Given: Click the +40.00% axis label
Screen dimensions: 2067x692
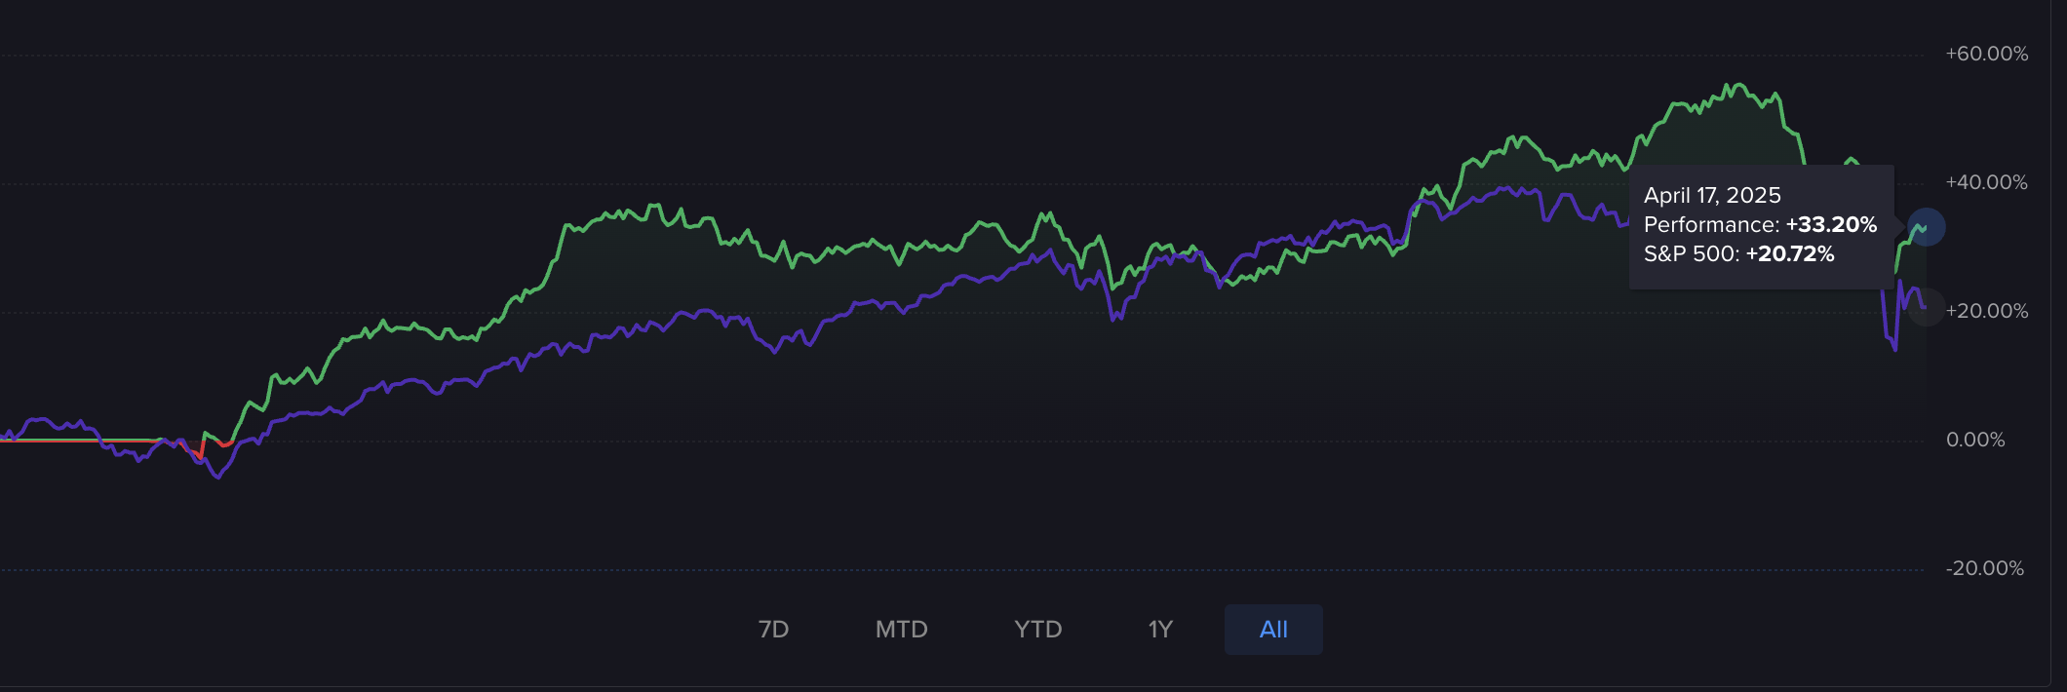Looking at the screenshot, I should (x=1986, y=182).
